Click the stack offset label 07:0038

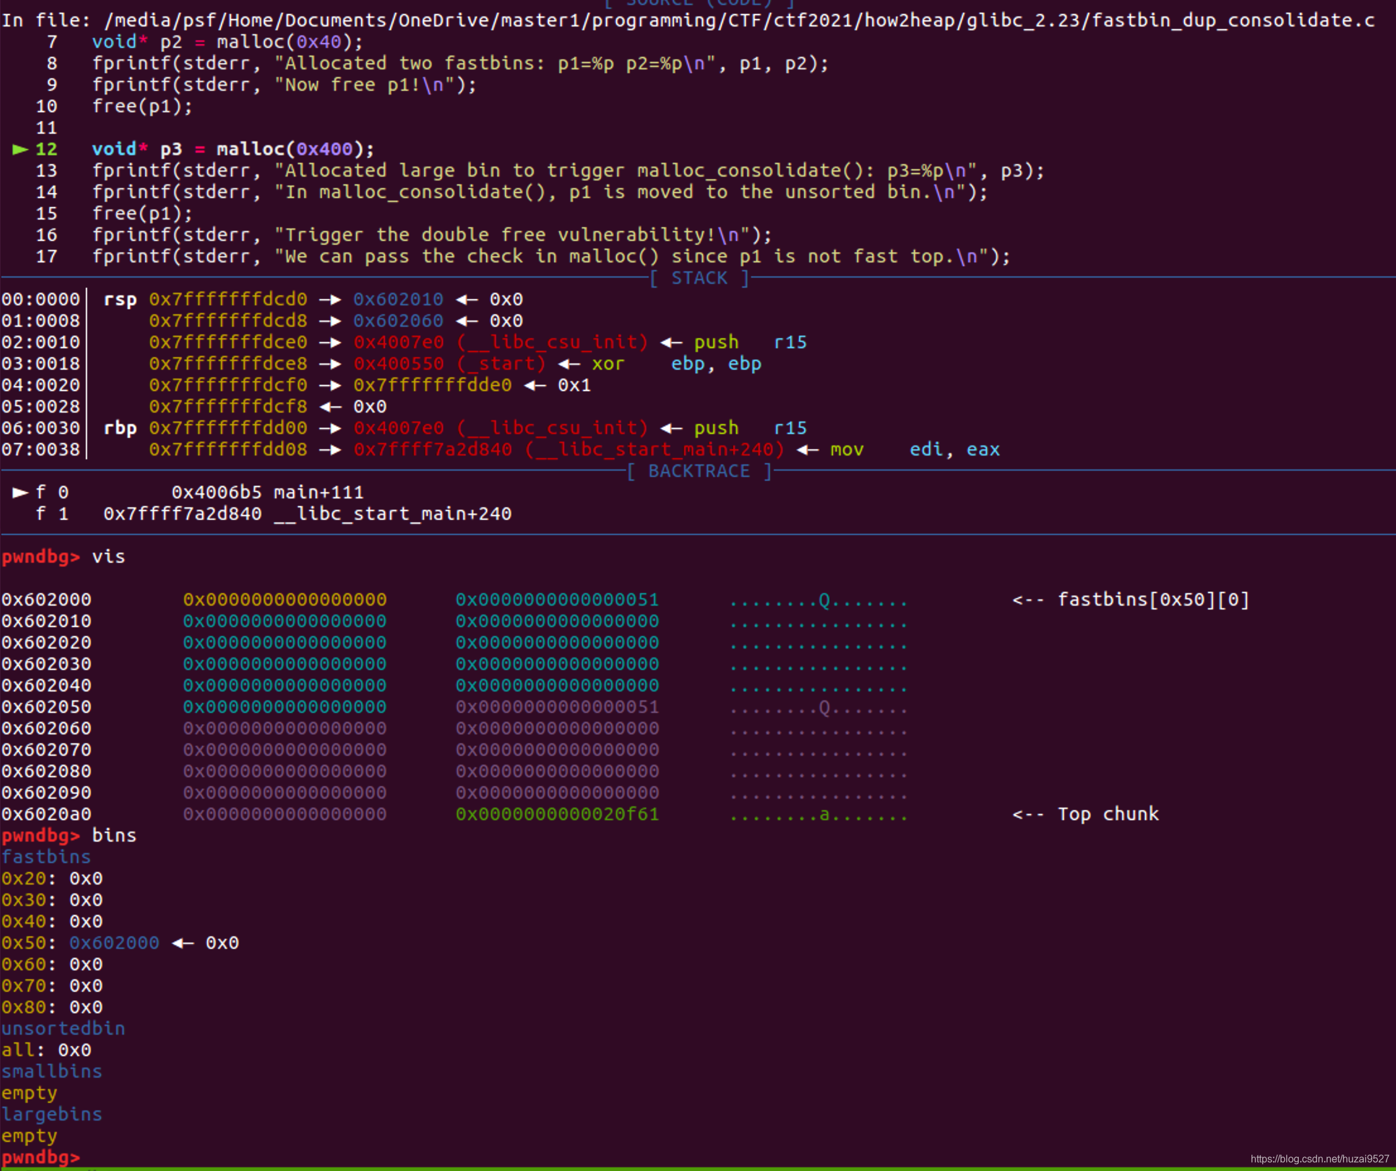[x=40, y=450]
